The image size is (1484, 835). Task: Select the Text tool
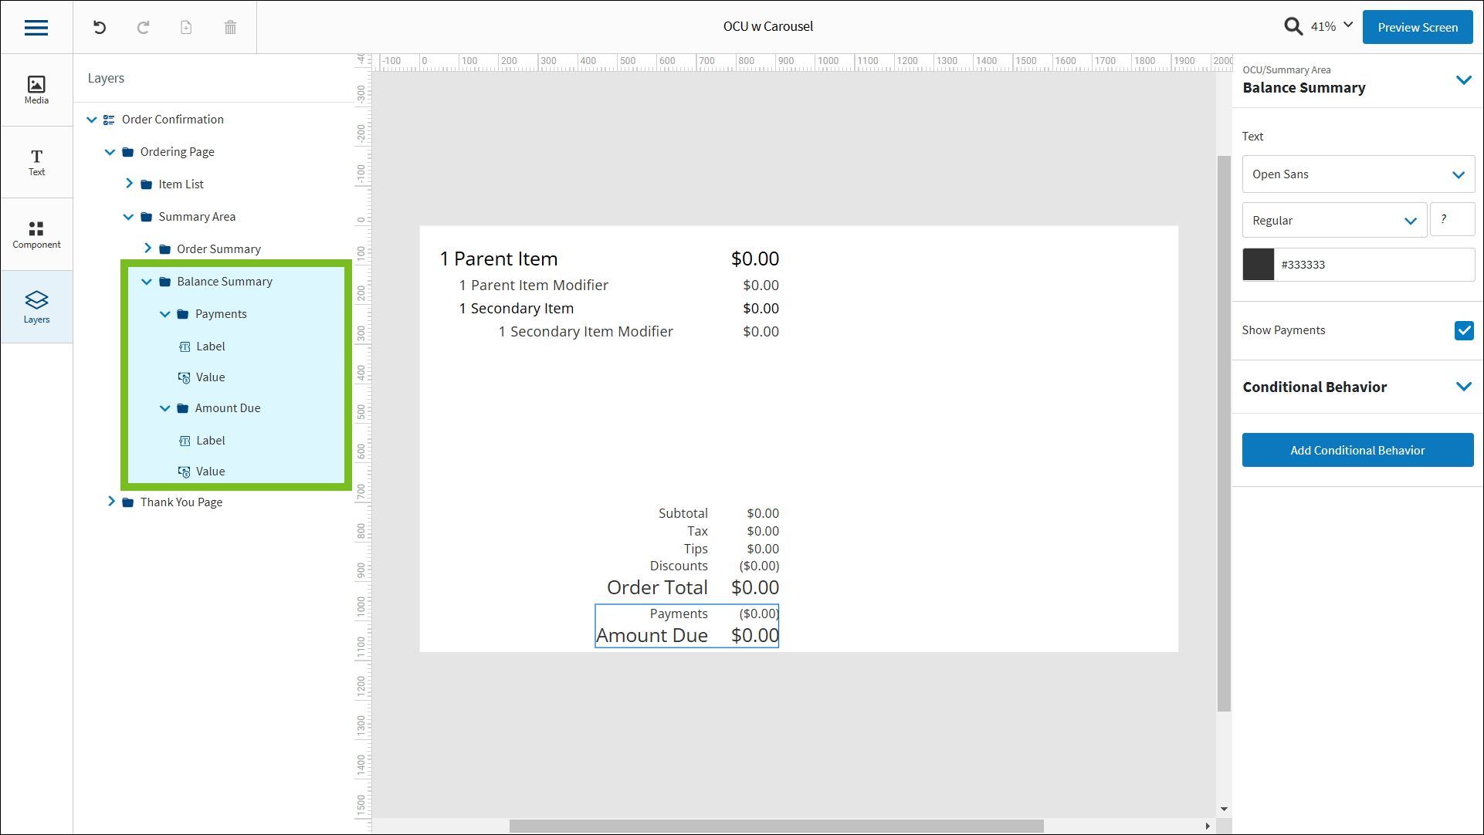[36, 161]
